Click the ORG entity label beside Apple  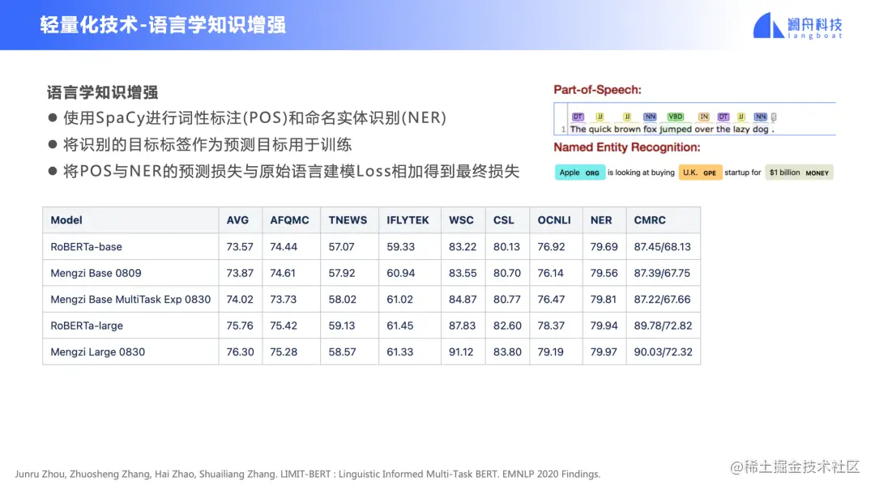pyautogui.click(x=592, y=173)
